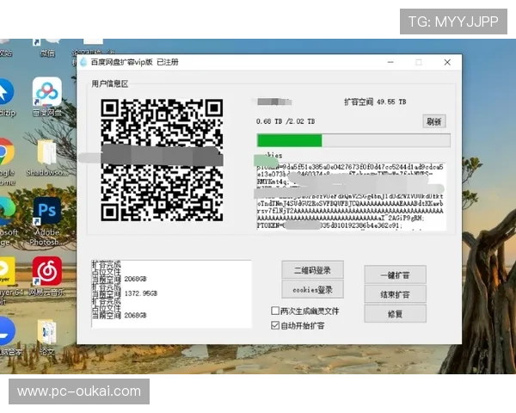Open 网易云音乐 desktop icon

click(x=47, y=276)
